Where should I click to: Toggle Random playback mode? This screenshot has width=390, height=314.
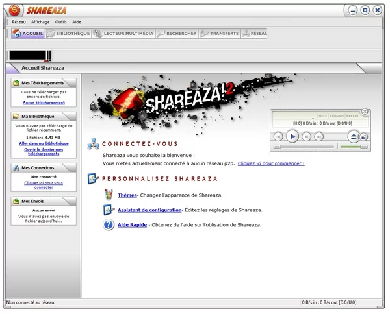337,115
